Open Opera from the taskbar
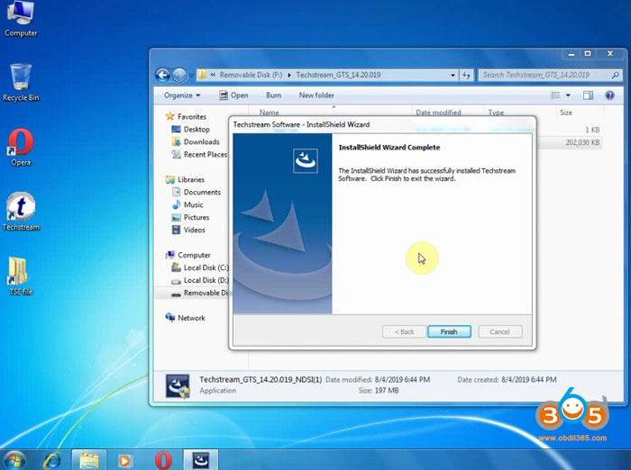 (x=163, y=460)
